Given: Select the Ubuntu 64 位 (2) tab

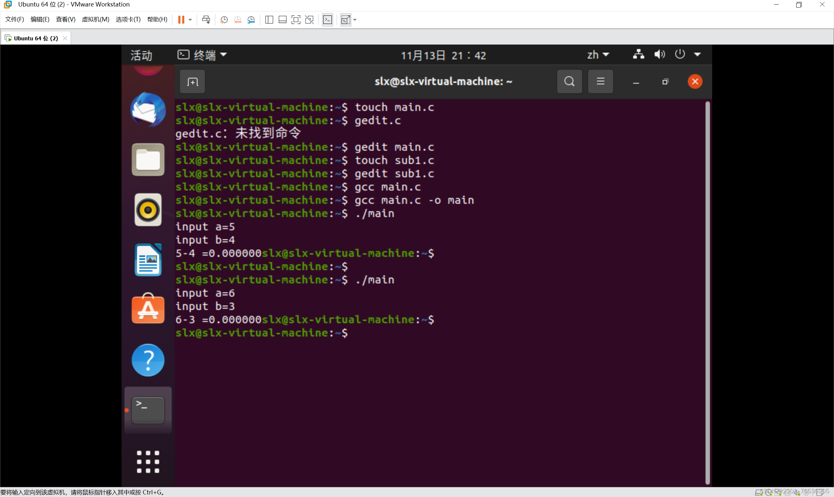Looking at the screenshot, I should (36, 38).
